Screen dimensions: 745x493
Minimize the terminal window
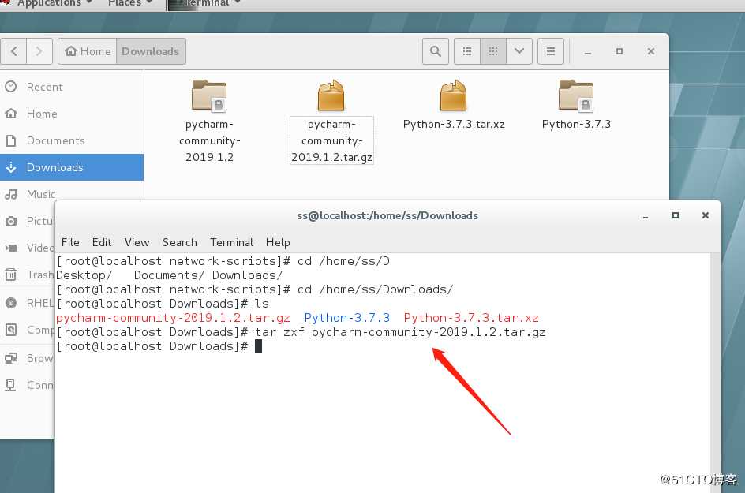646,216
